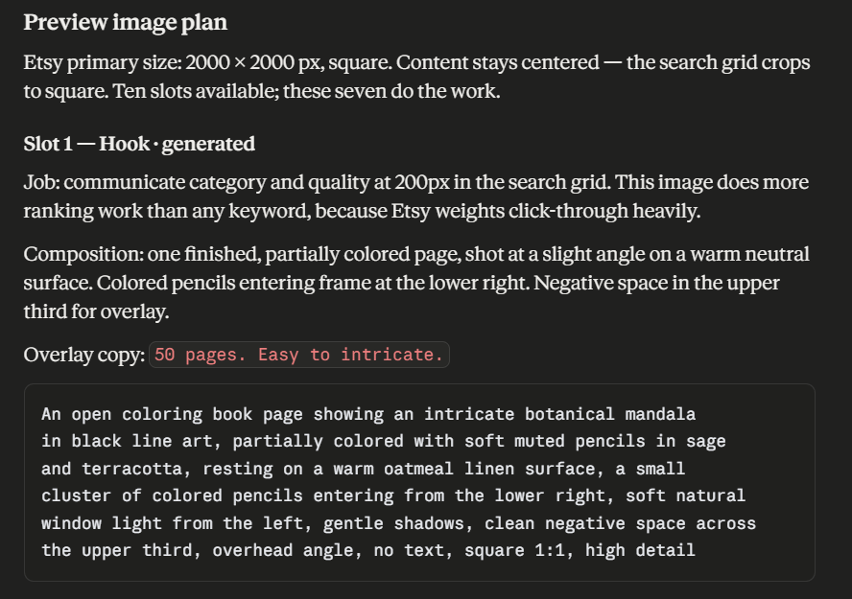Click the 'Preview image plan' heading
The height and width of the screenshot is (599, 852).
click(125, 23)
